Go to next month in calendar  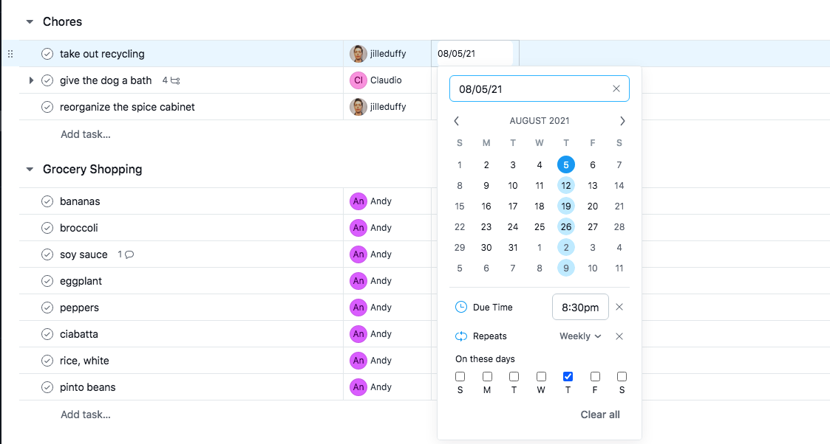622,121
